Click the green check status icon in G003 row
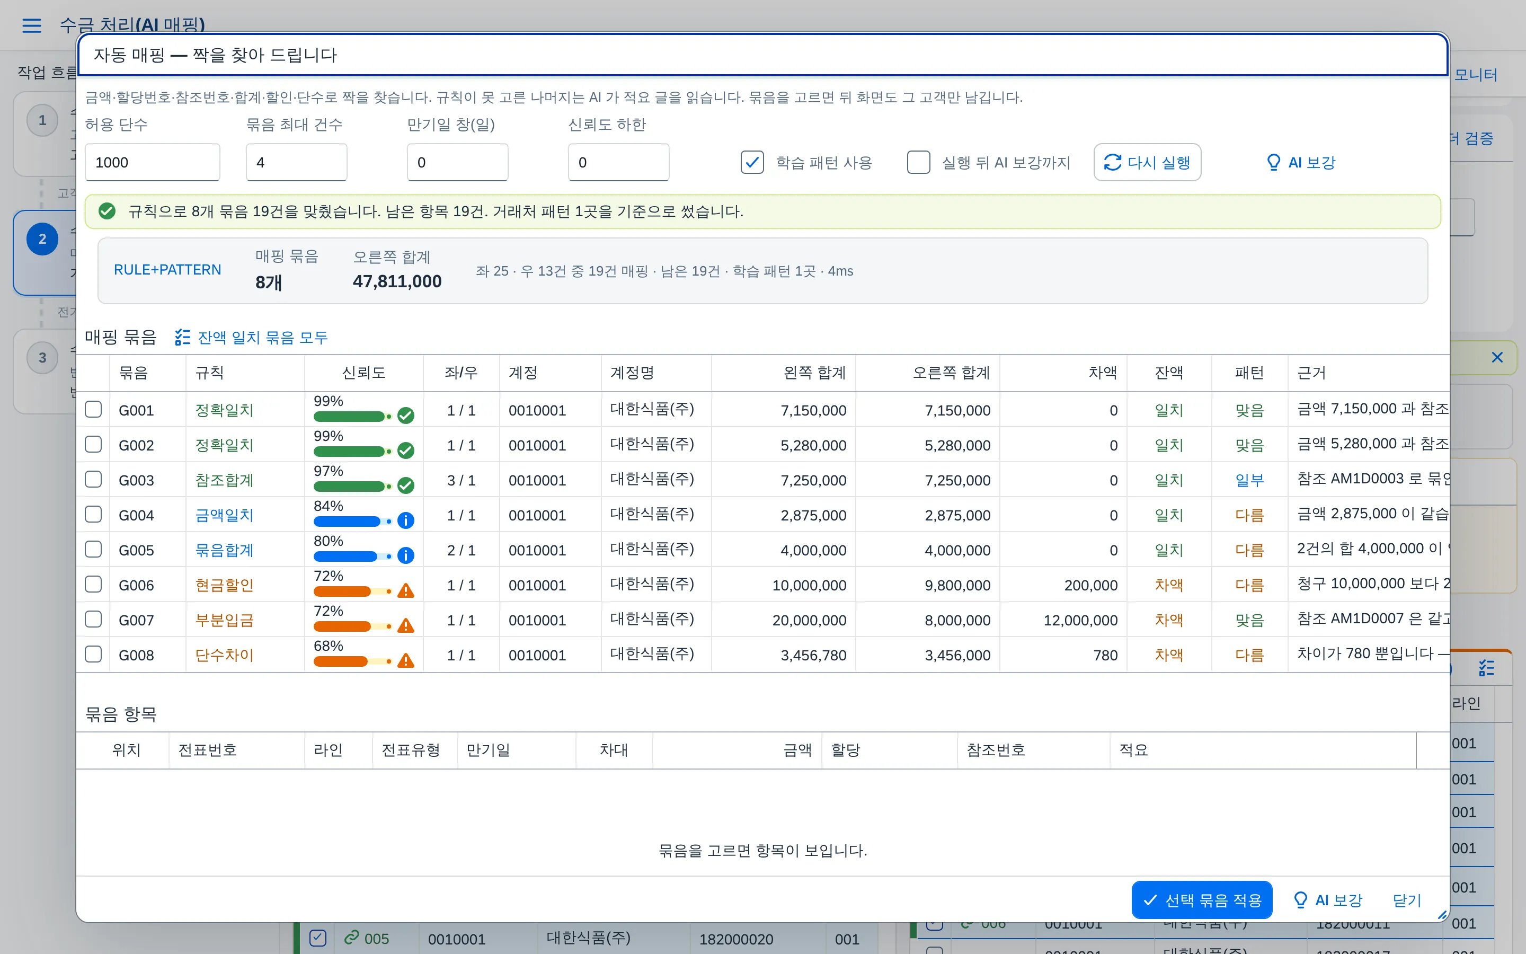The height and width of the screenshot is (954, 1526). 405,485
